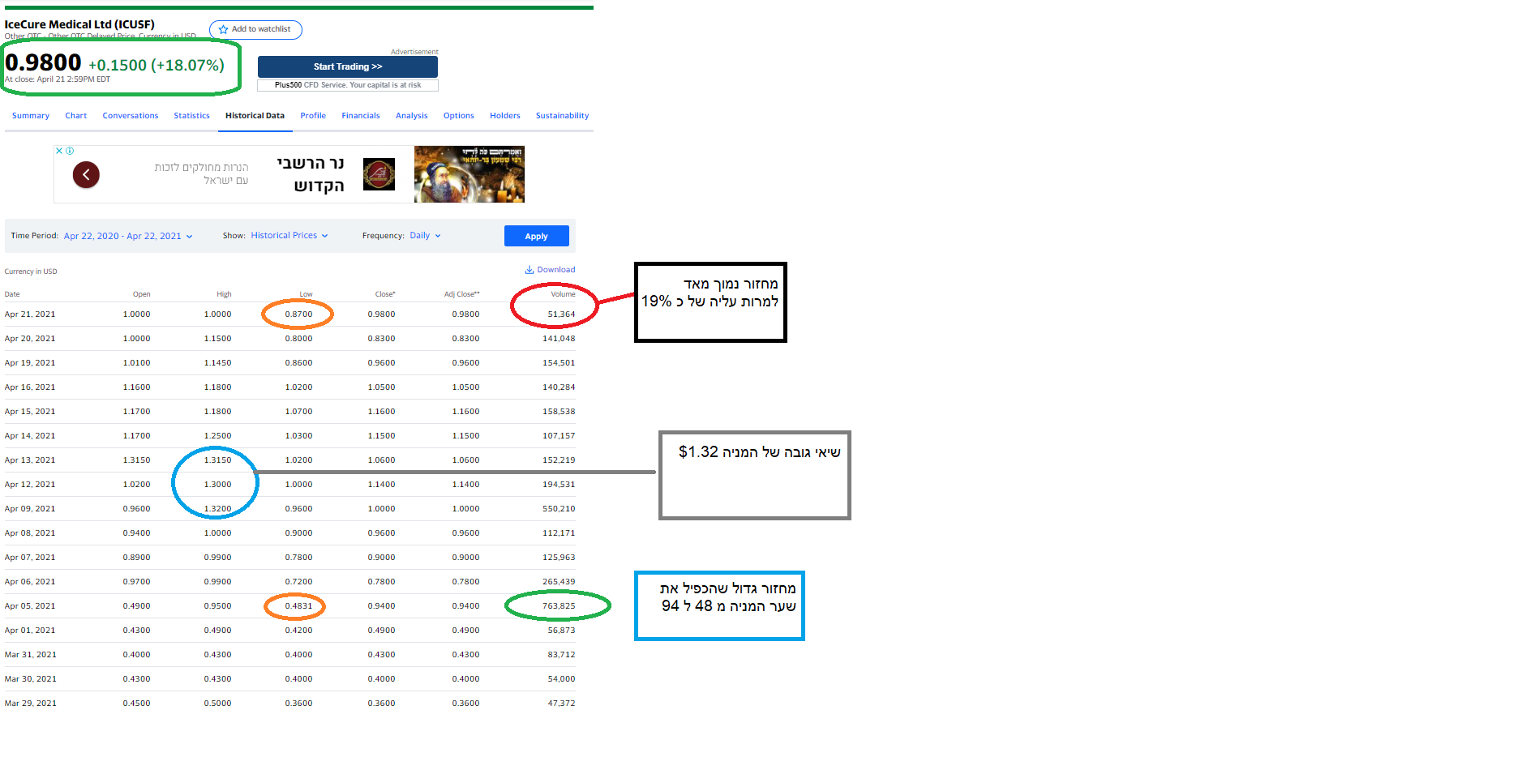This screenshot has width=1535, height=757.
Task: Click the Apr 08, 2021 date cell
Action: pyautogui.click(x=30, y=533)
